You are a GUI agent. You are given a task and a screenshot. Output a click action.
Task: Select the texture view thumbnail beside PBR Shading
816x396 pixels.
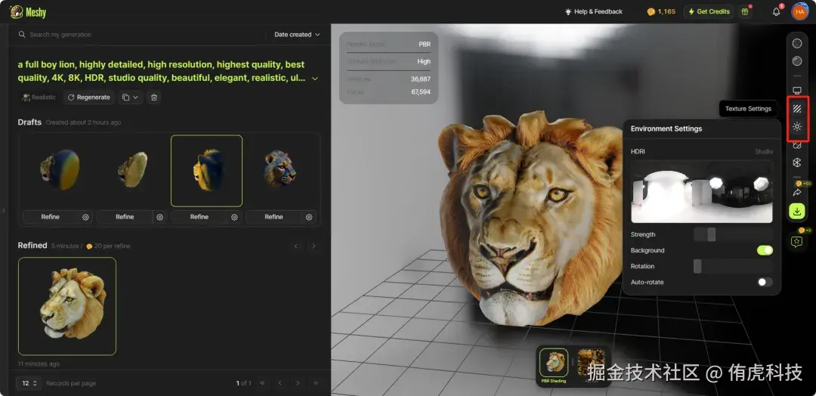coord(591,363)
